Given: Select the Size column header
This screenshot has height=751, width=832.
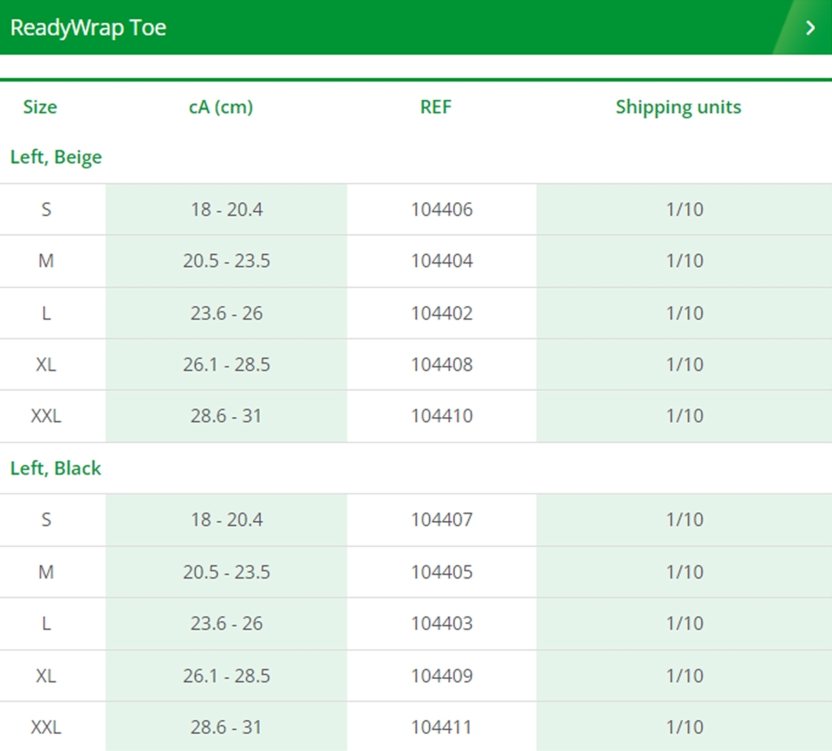Looking at the screenshot, I should [x=40, y=106].
